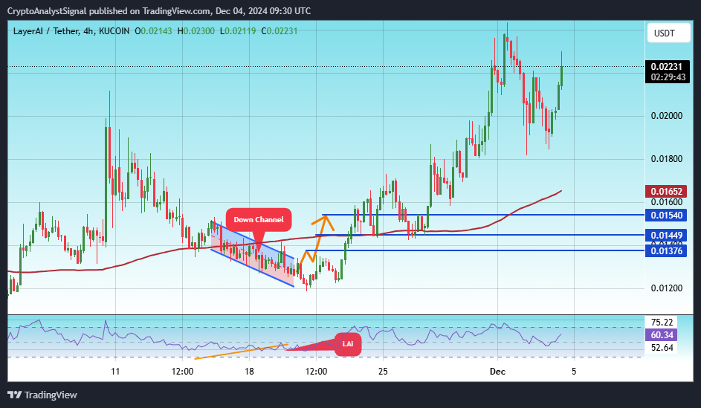Click the high value 0.02300
This screenshot has height=408, width=701.
tap(199, 31)
